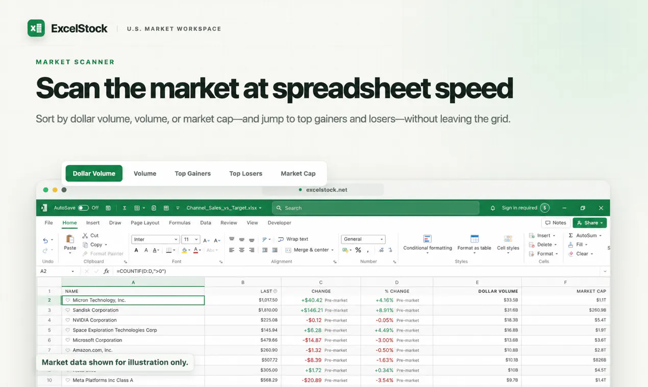This screenshot has width=648, height=387.
Task: Select the Top Losers tab
Action: point(245,174)
